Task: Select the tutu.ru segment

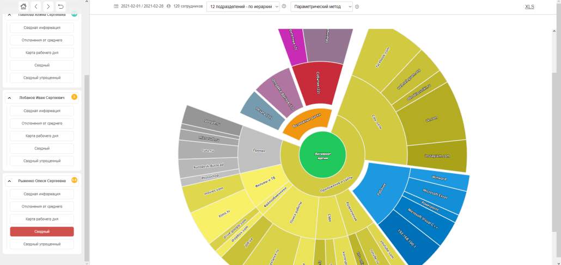Action: (208, 150)
